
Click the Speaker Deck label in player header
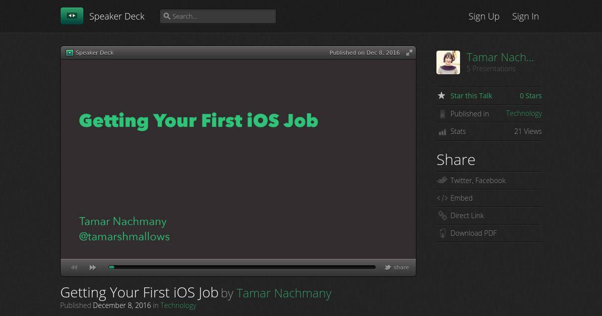pos(95,53)
